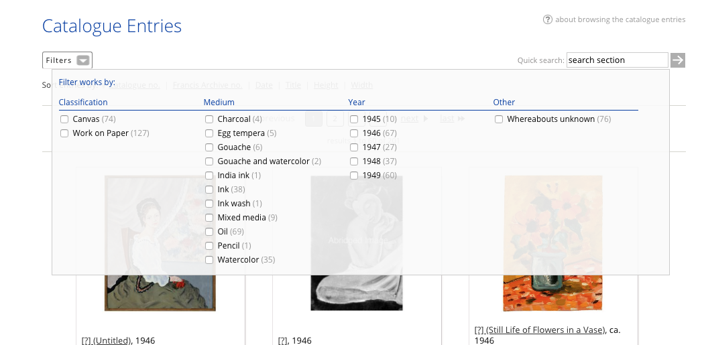Click the question mark help icon

pyautogui.click(x=548, y=19)
